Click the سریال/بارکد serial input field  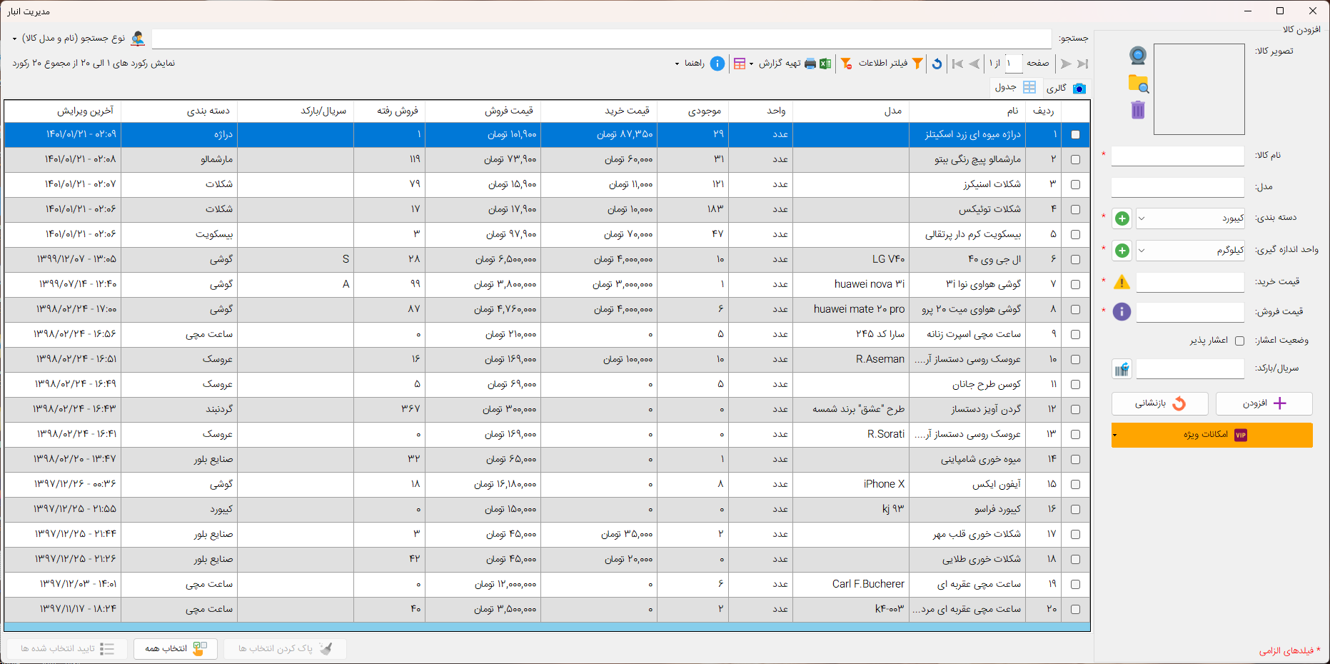[x=1190, y=369]
